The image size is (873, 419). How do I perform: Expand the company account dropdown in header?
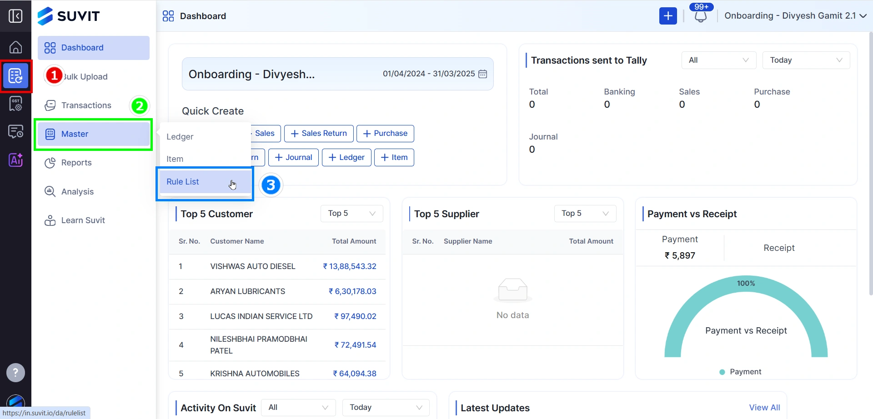795,16
